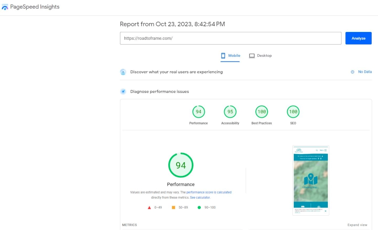The width and height of the screenshot is (378, 230).
Task: Click the PageSpeed Insights logo icon
Action: point(5,7)
